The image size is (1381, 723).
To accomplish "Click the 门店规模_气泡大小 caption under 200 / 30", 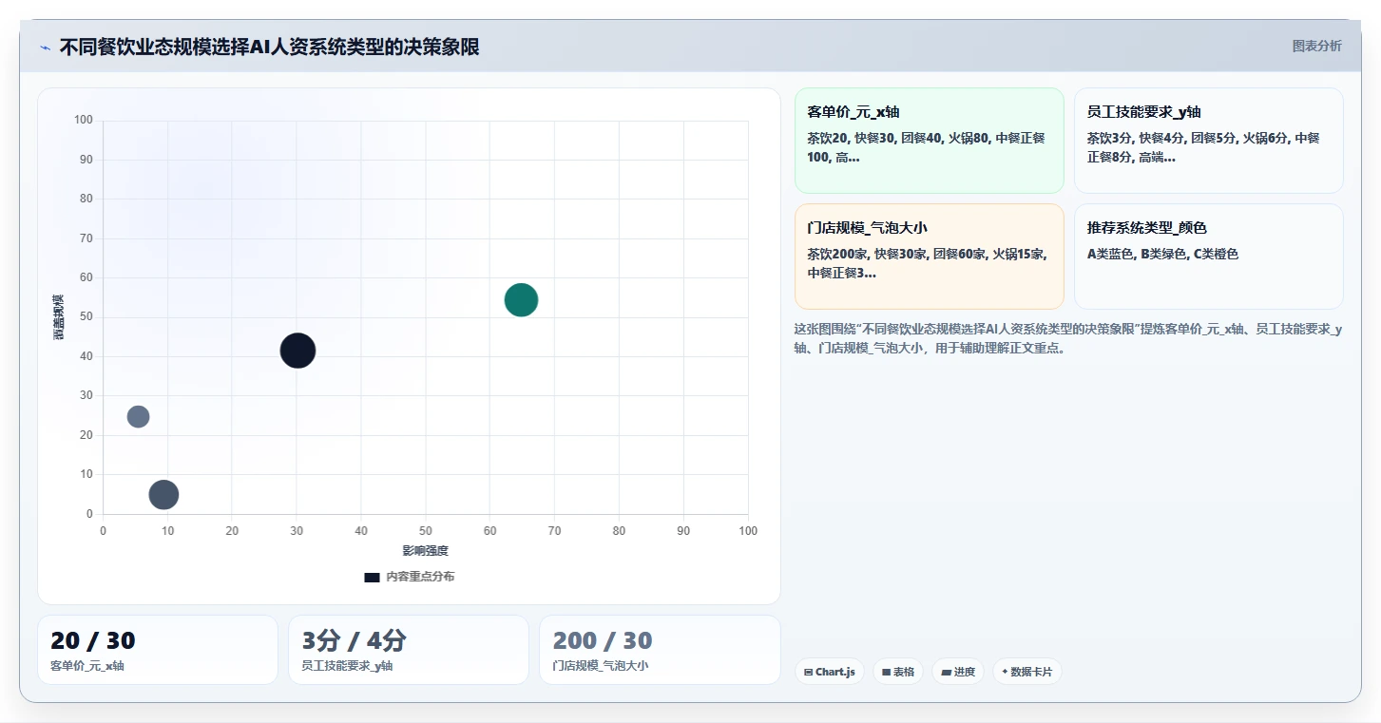I will [601, 666].
